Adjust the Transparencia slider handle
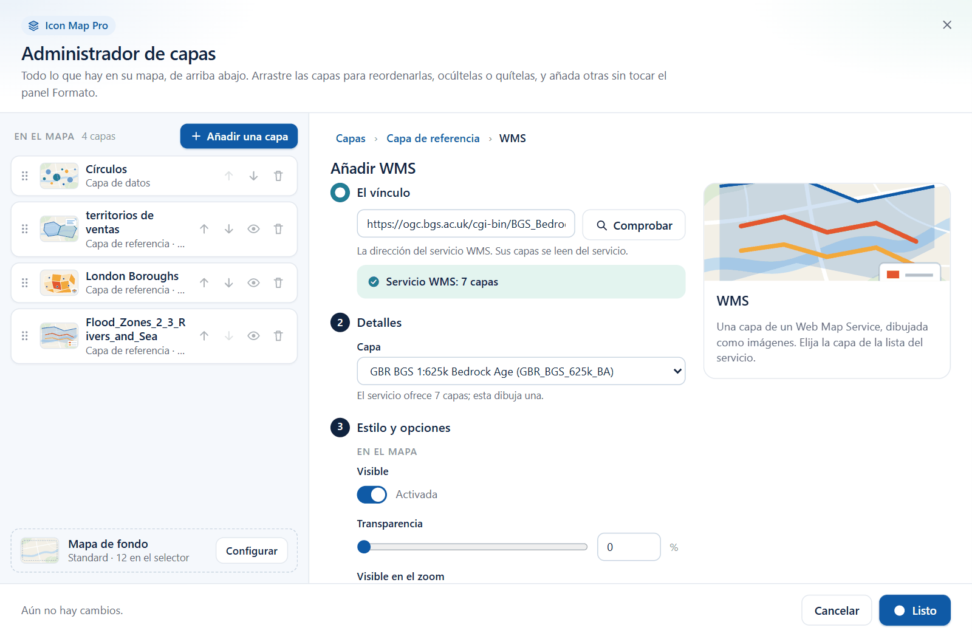Viewport: 972px width, 636px height. click(364, 547)
